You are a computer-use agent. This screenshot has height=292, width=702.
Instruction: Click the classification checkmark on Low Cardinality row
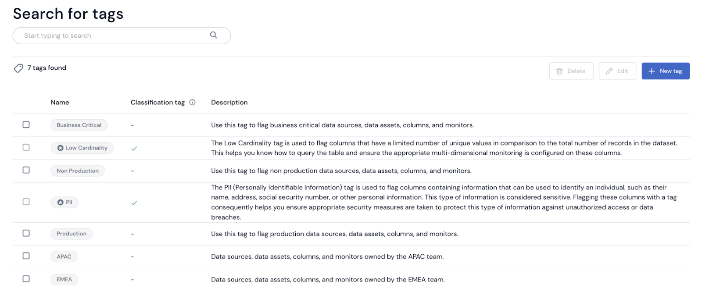[x=134, y=148]
